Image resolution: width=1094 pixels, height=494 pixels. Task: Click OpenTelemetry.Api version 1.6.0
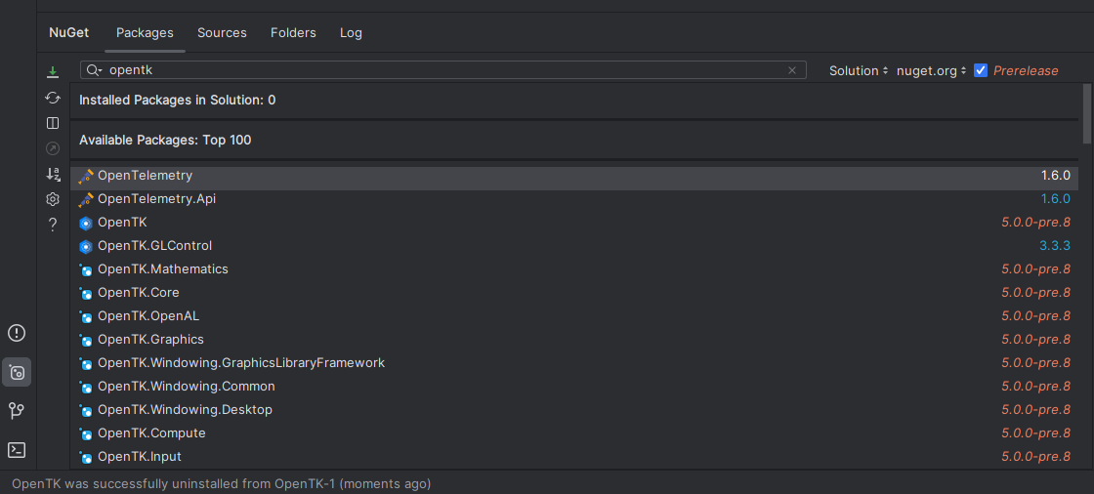coord(1056,199)
